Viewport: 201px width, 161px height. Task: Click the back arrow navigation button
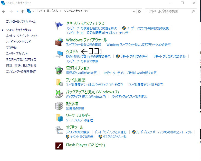(4, 11)
